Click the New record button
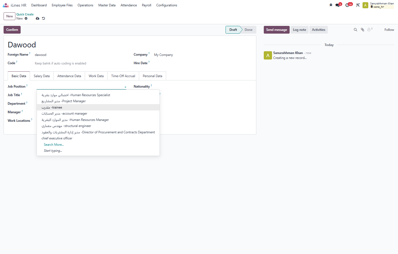Image resolution: width=398 pixels, height=254 pixels. click(x=10, y=16)
